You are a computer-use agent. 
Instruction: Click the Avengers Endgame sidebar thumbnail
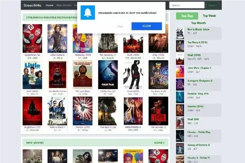click(x=180, y=84)
